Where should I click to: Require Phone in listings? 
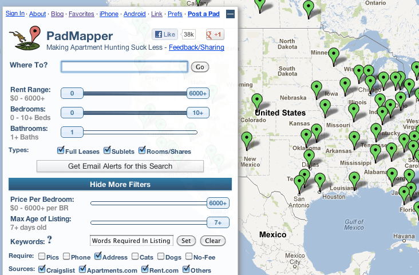[x=66, y=256]
